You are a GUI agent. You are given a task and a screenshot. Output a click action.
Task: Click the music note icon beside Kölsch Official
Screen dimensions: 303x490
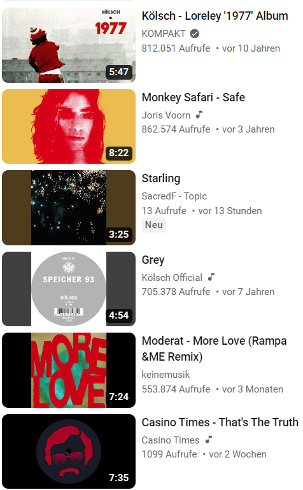pos(211,277)
